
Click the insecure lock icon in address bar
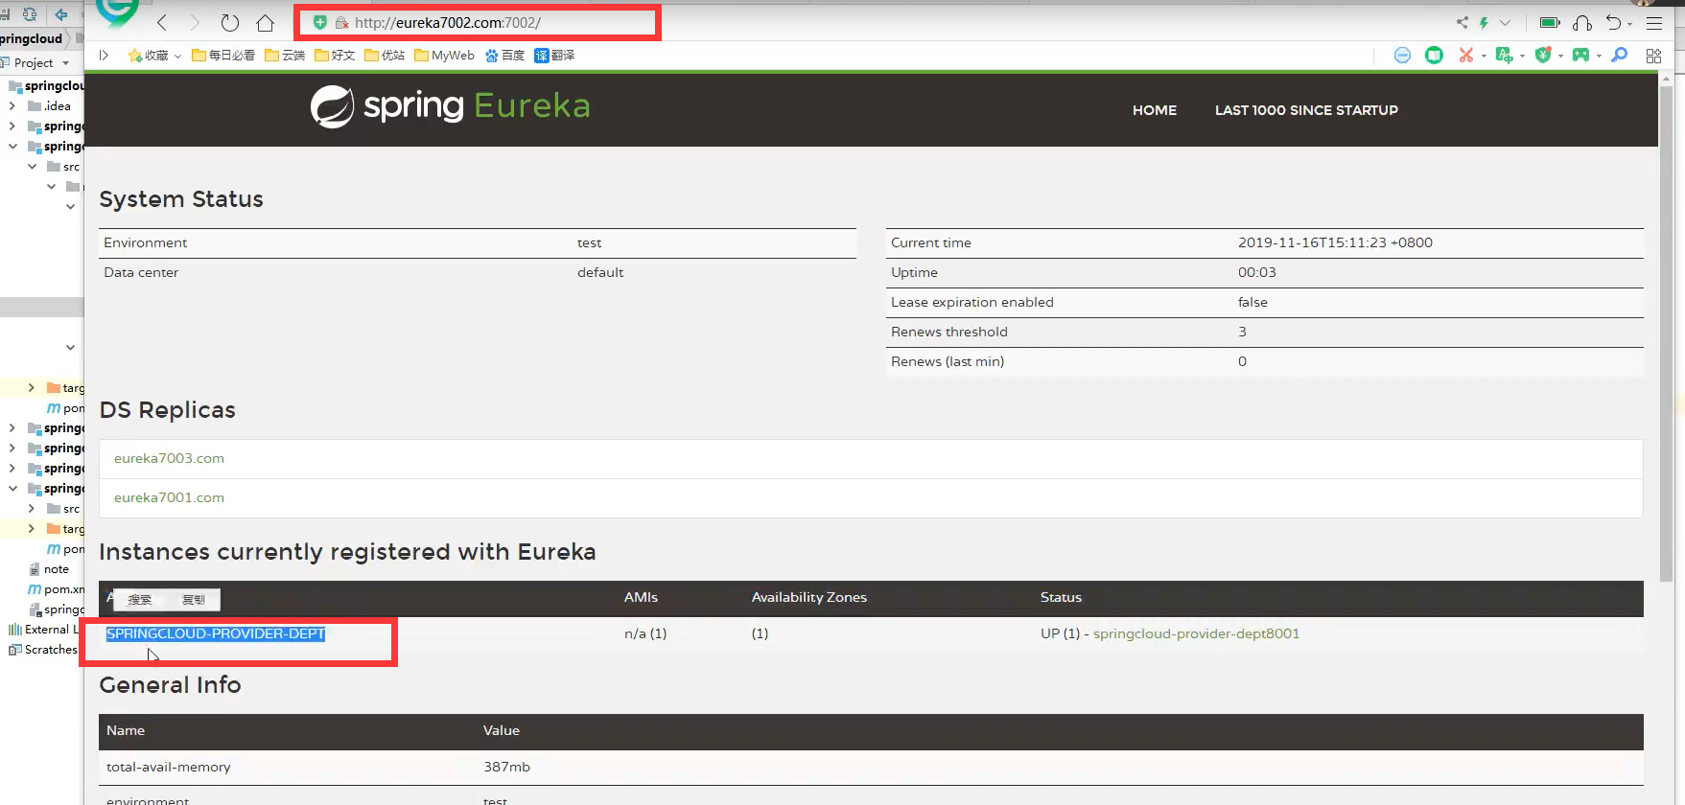[x=341, y=22]
